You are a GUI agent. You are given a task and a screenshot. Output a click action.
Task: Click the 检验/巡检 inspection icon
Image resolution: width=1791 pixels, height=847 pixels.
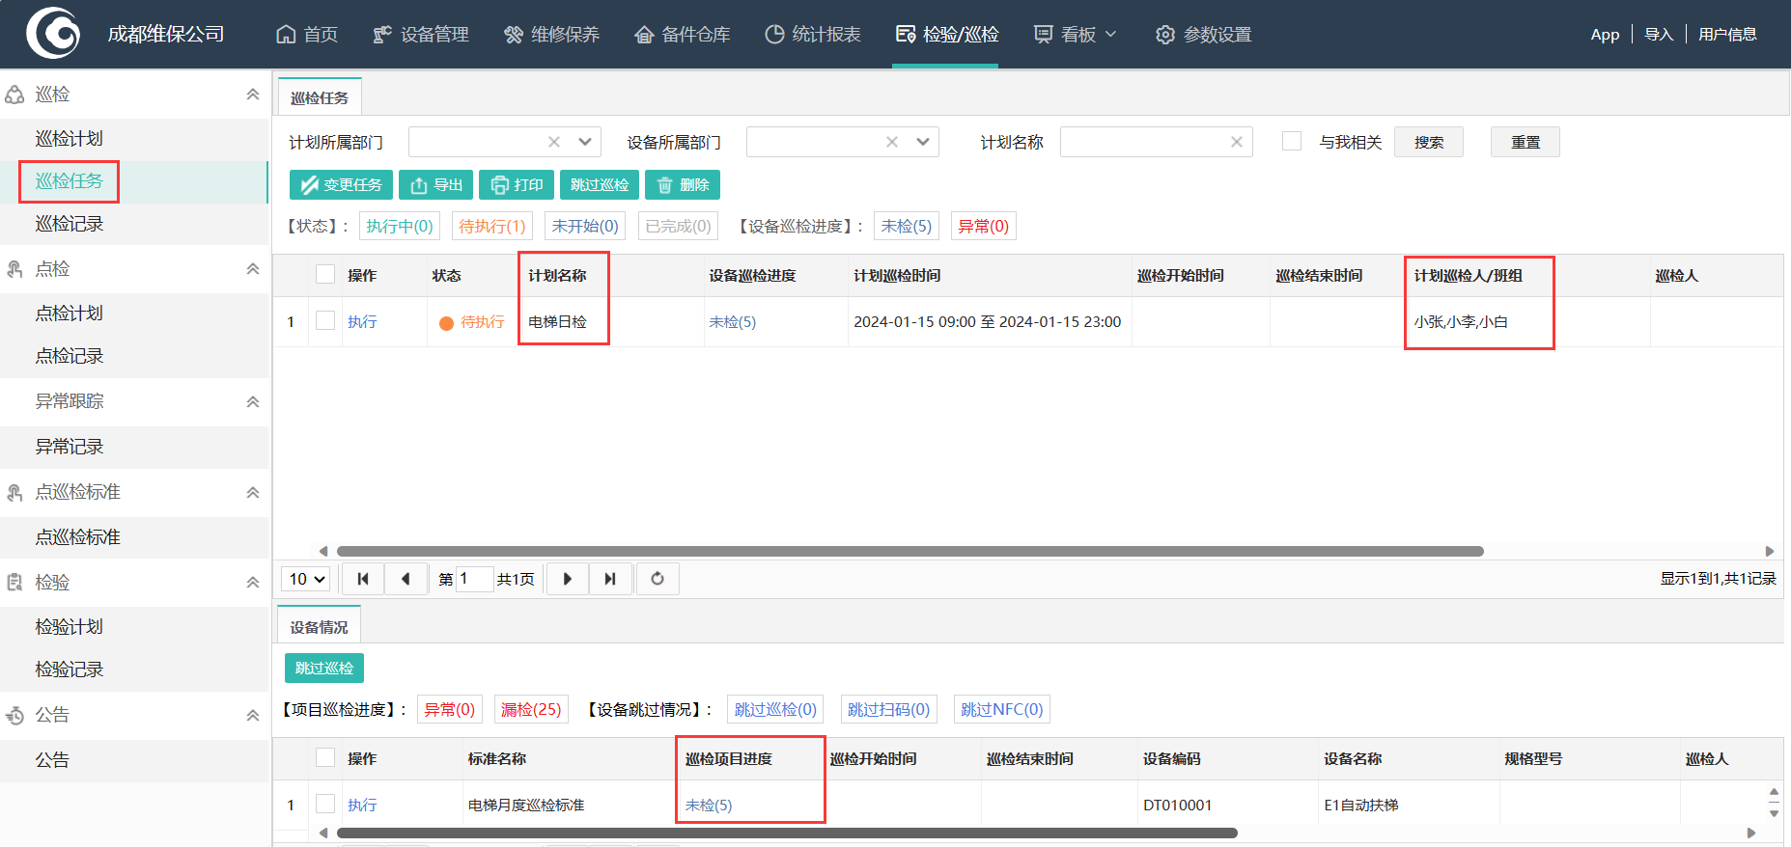[x=906, y=35]
